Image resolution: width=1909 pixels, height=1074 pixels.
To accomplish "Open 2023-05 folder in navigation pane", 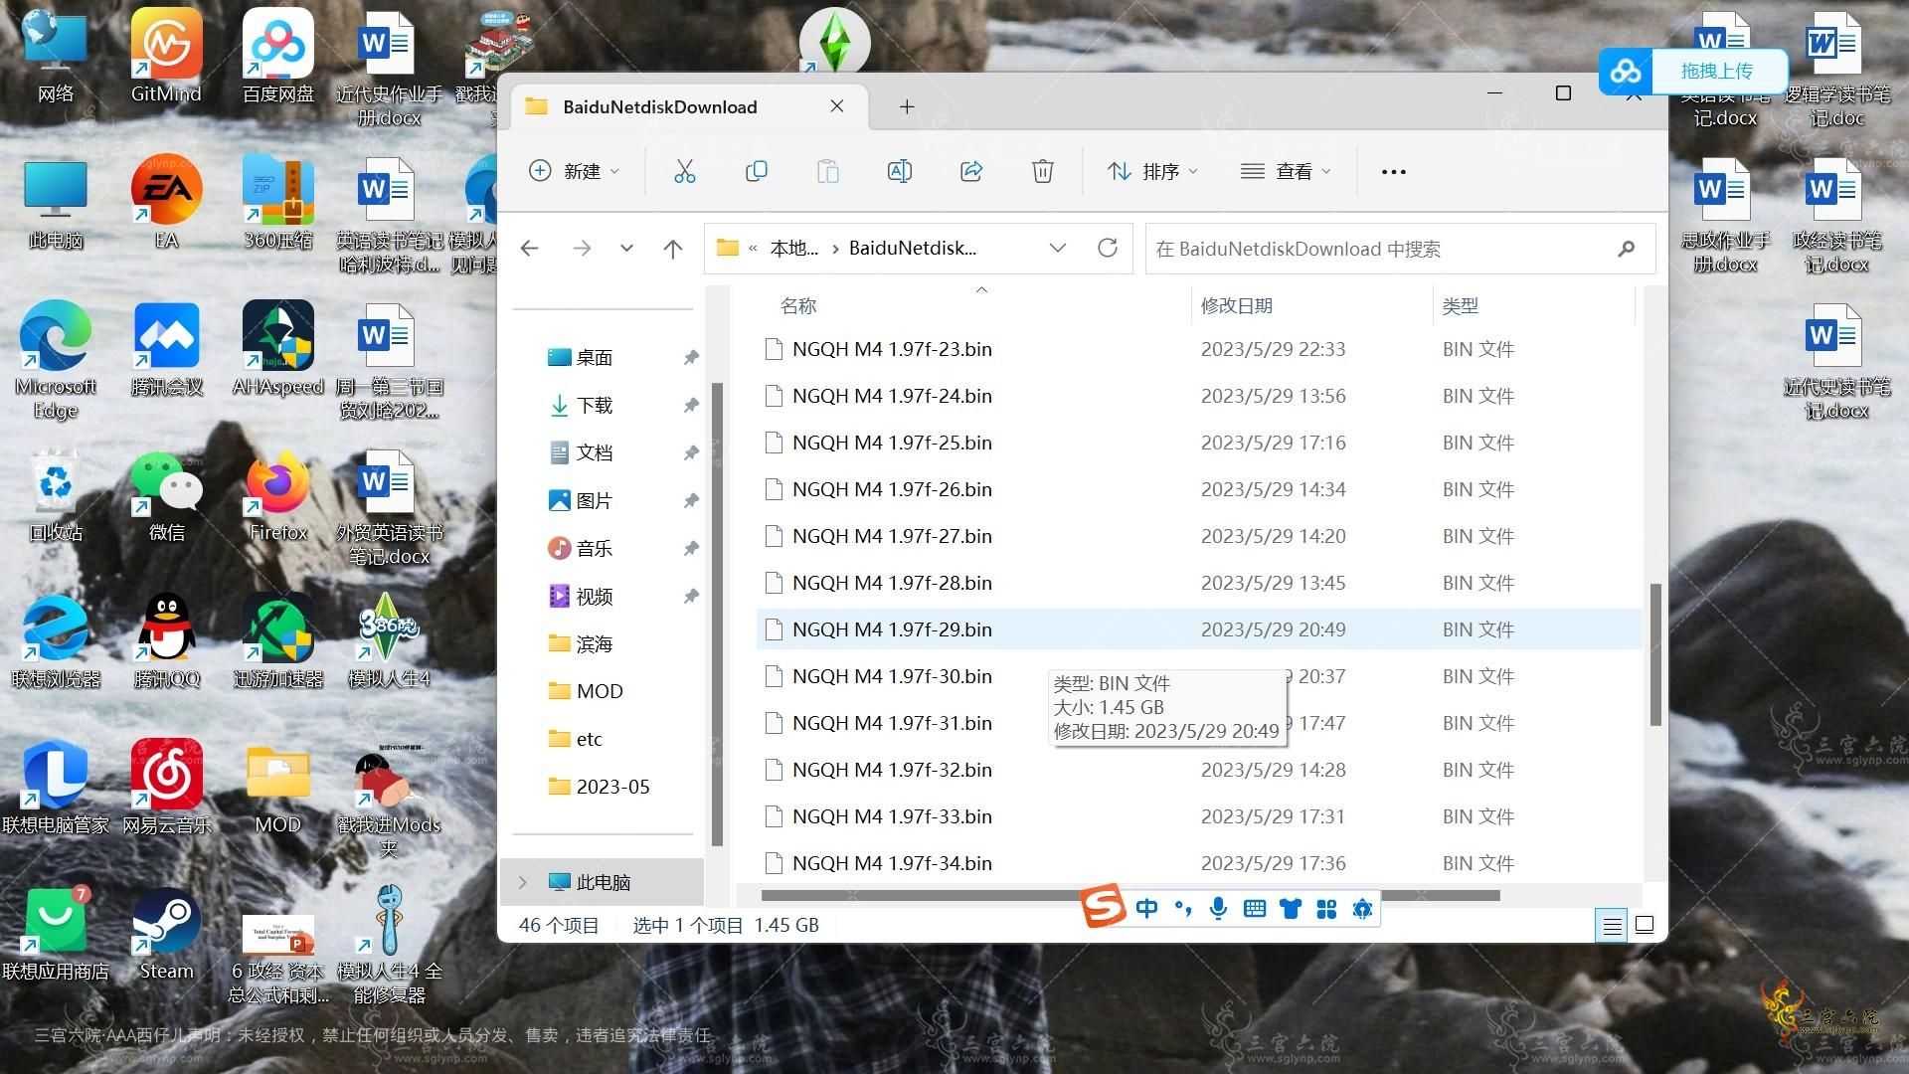I will click(612, 787).
